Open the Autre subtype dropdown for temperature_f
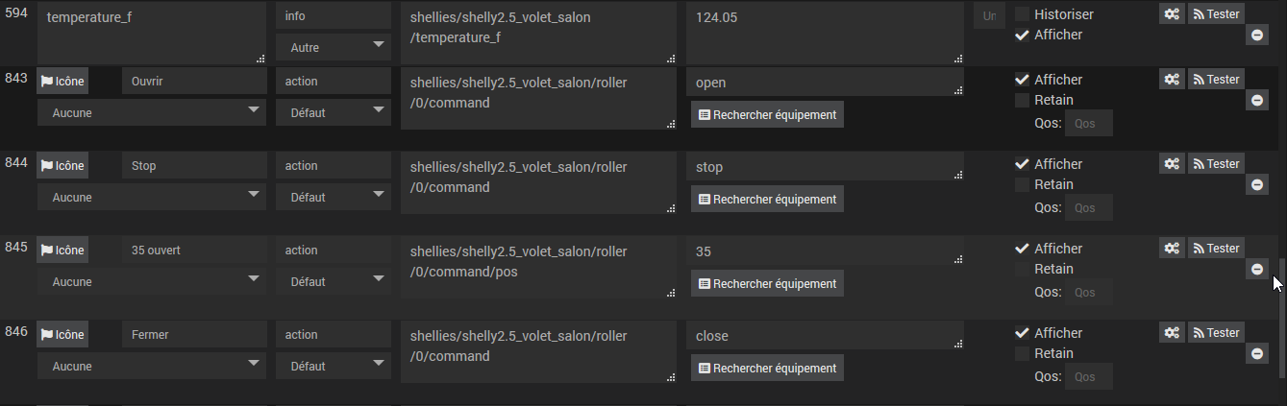The width and height of the screenshot is (1287, 406). coord(333,47)
